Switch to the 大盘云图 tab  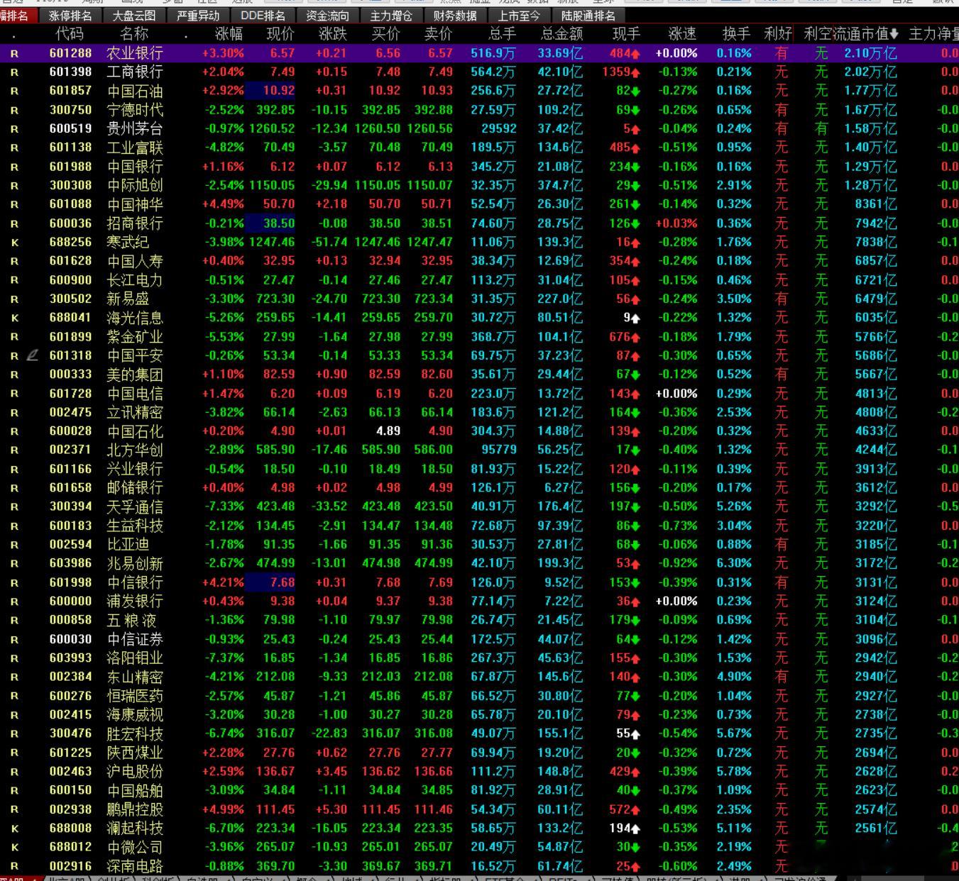click(x=134, y=16)
